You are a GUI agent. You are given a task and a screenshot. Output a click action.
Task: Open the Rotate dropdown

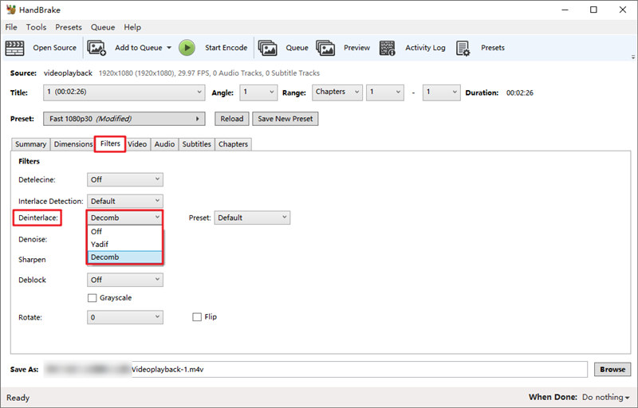pyautogui.click(x=125, y=317)
